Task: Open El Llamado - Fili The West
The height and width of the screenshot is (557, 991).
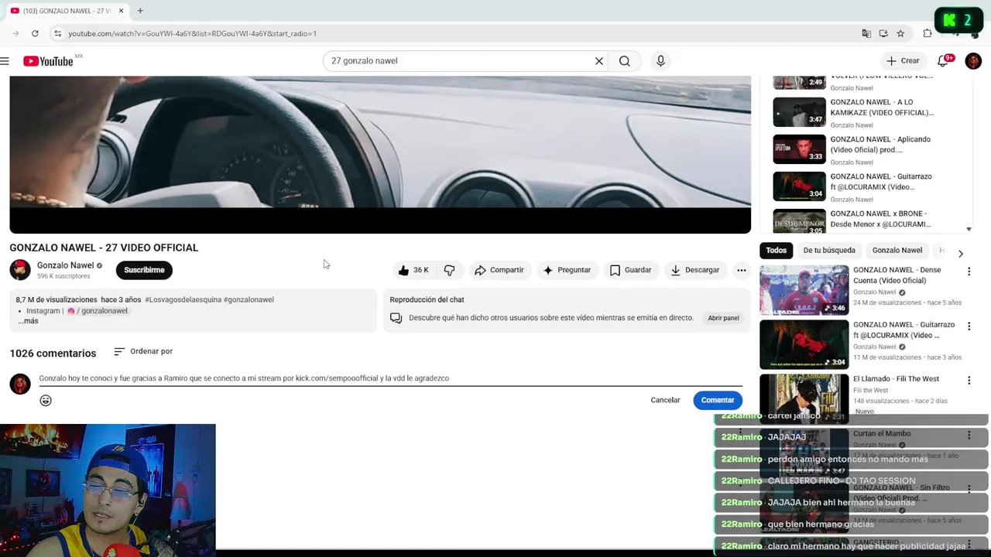Action: [x=896, y=379]
